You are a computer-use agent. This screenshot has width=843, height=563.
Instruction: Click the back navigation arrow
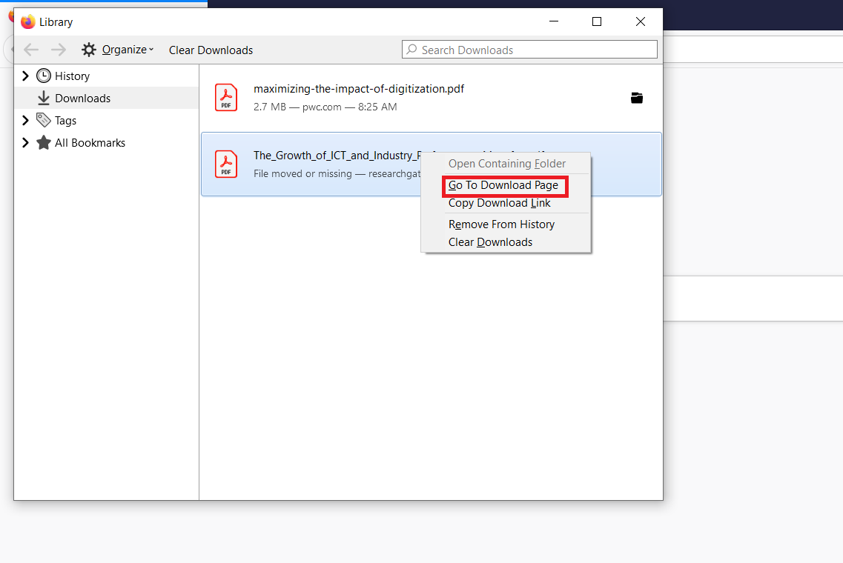coord(30,49)
